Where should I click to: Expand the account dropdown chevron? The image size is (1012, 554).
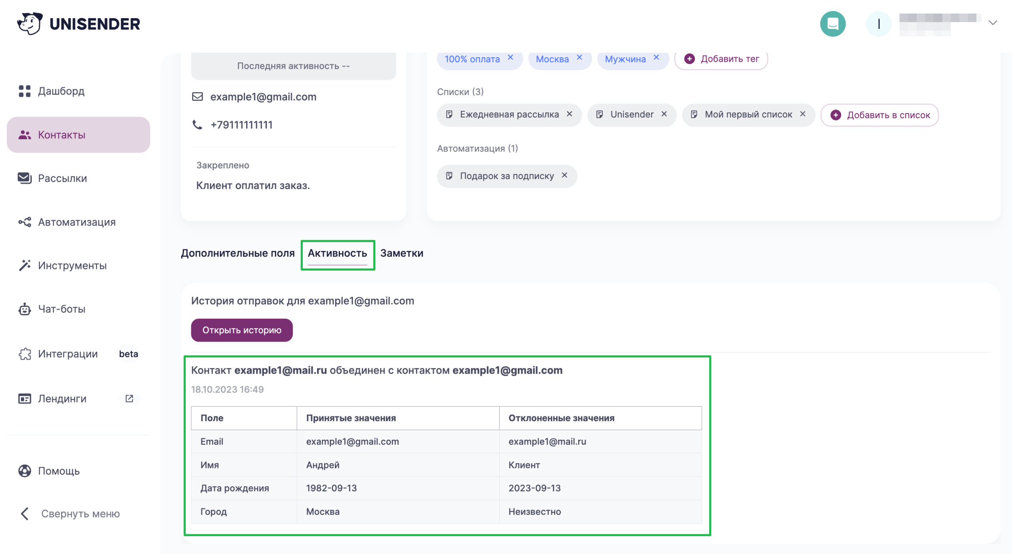[x=993, y=23]
